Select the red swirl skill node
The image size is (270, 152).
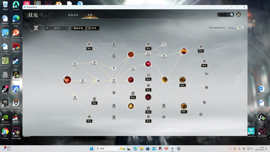click(148, 64)
